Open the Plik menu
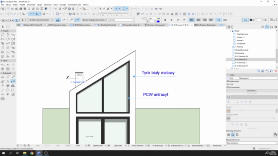Viewport: 278px width, 156px height. click(x=2, y=5)
